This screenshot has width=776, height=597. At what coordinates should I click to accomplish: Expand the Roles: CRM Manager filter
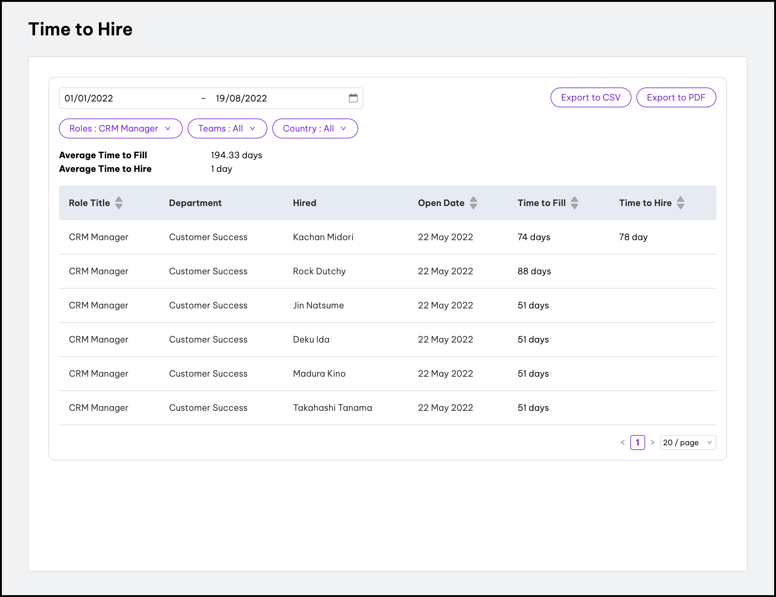(x=120, y=129)
